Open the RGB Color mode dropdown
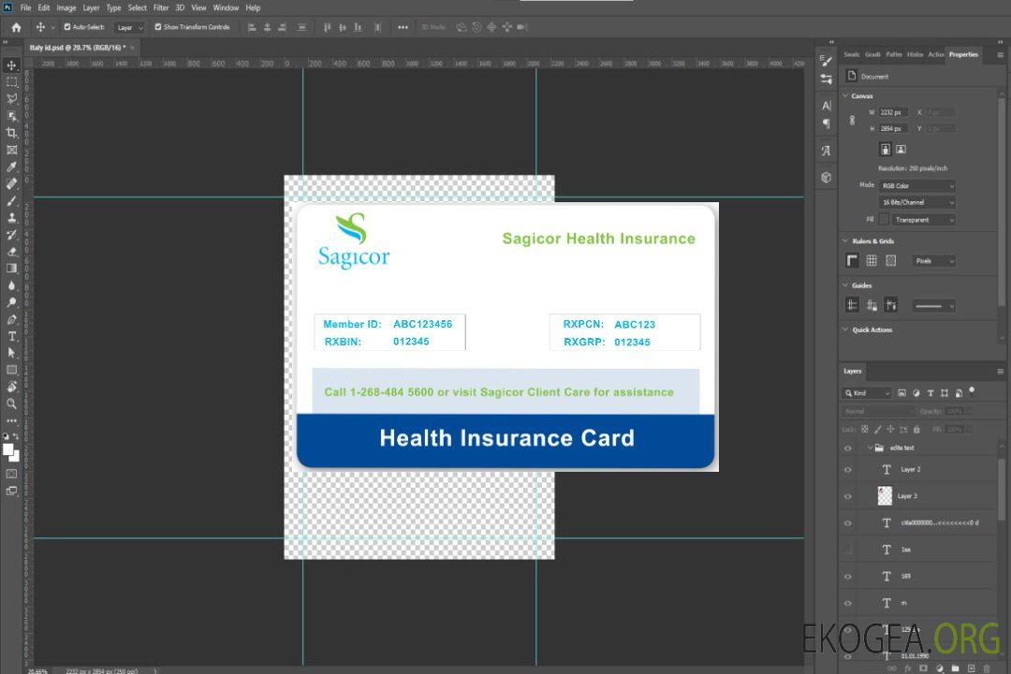This screenshot has width=1011, height=674. [916, 185]
